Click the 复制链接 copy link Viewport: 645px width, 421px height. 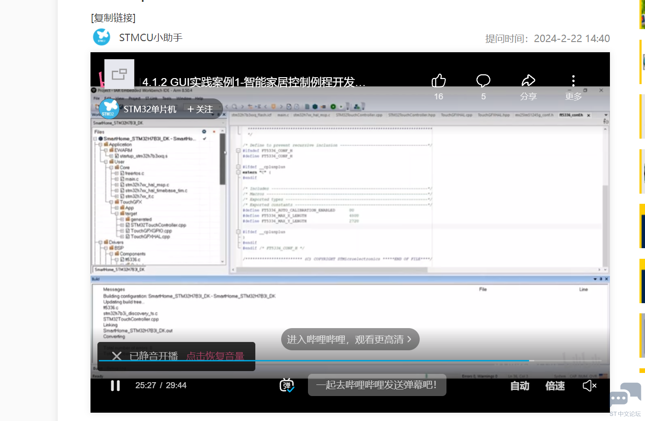[113, 18]
